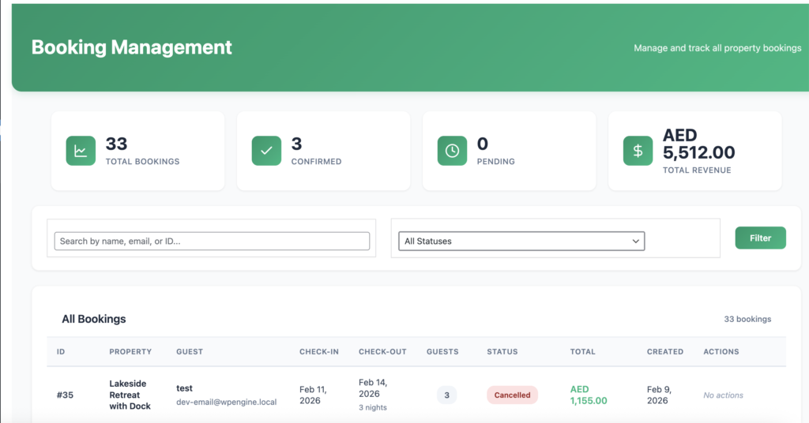This screenshot has width=809, height=423.
Task: Click the ID column header
Action: click(x=62, y=352)
